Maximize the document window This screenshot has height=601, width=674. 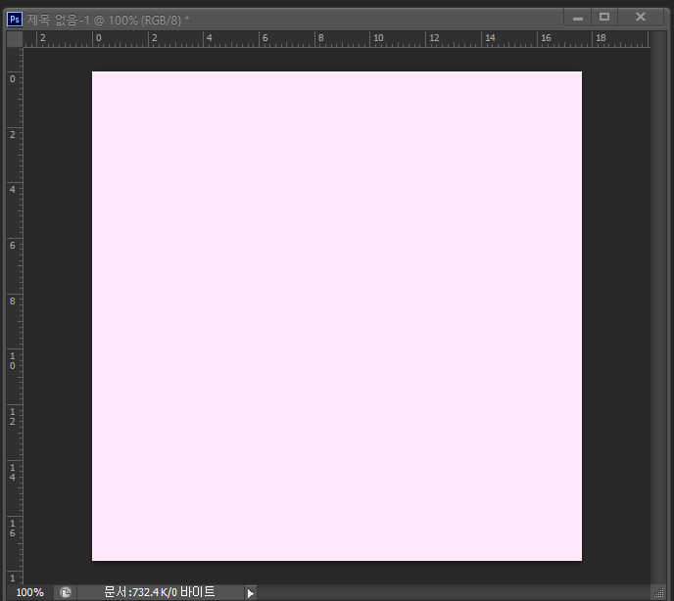604,18
